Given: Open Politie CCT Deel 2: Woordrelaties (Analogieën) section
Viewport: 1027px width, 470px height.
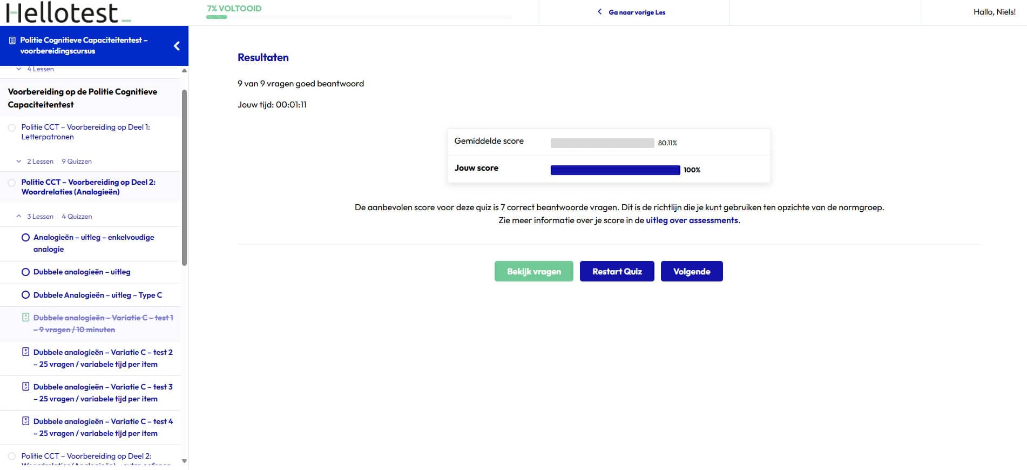Looking at the screenshot, I should [89, 187].
